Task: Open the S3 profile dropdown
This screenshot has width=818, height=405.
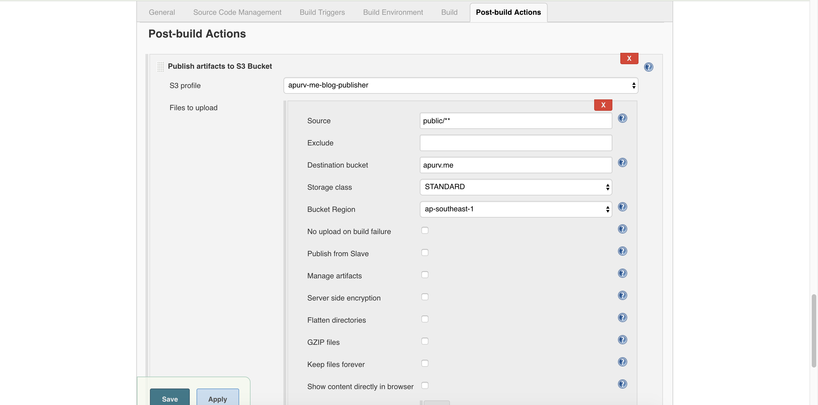Action: click(x=460, y=85)
